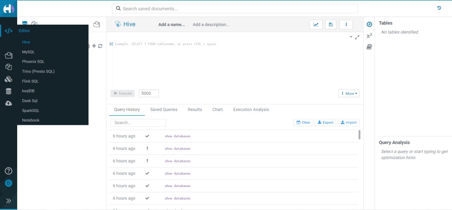Show the Functions x² panel
This screenshot has width=452, height=210.
[369, 36]
